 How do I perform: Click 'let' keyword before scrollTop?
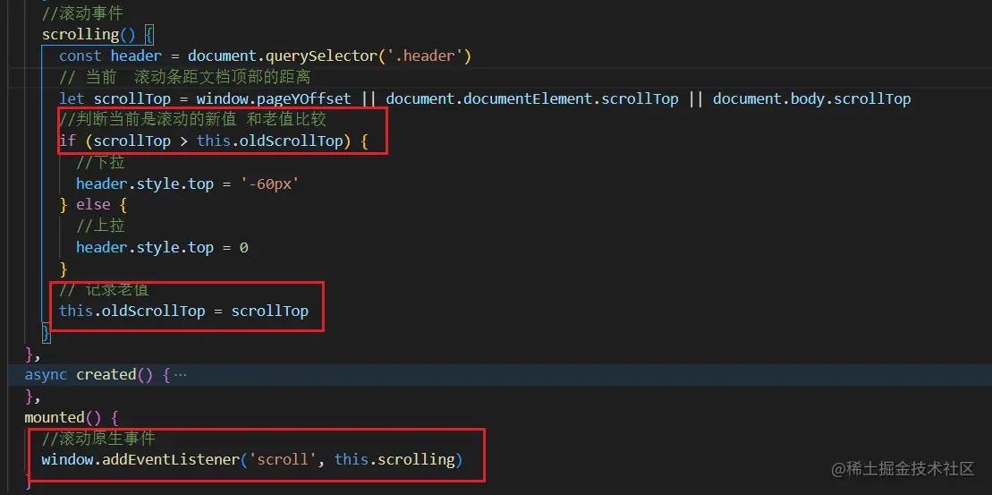click(x=72, y=98)
